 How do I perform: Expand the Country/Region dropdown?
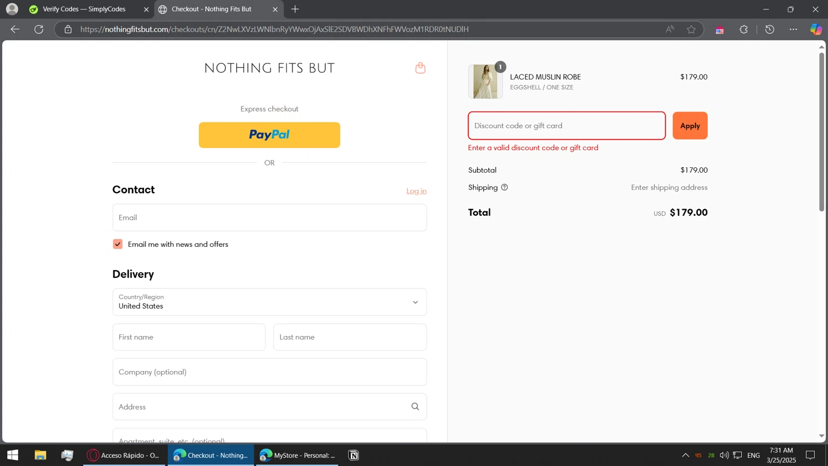[269, 302]
